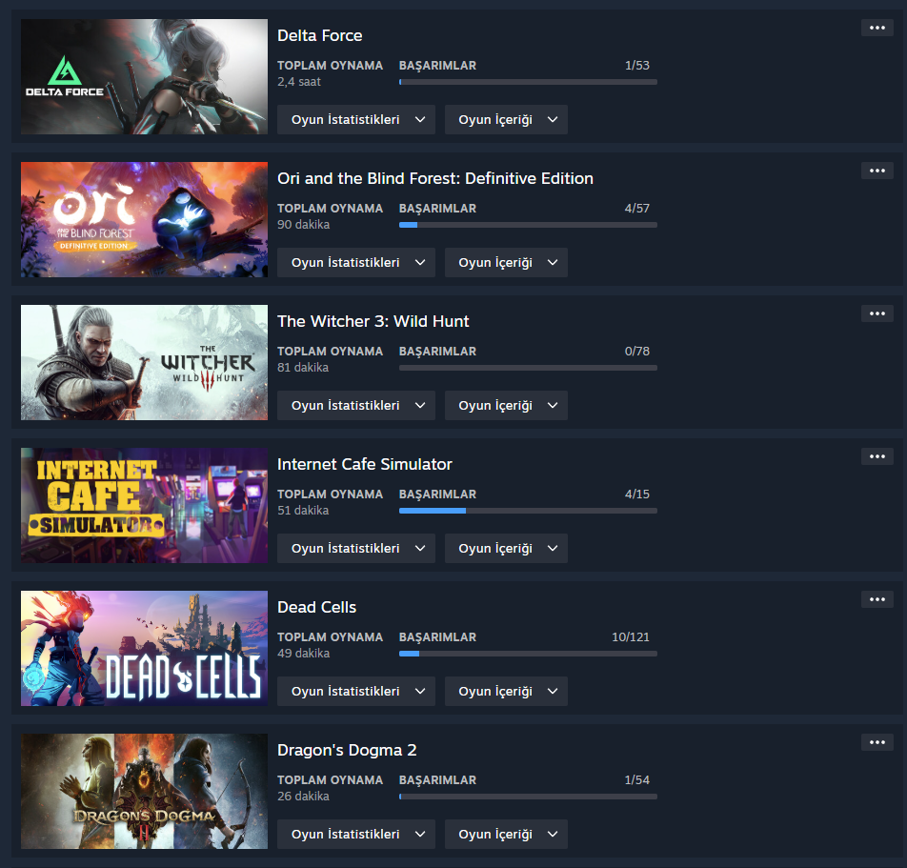This screenshot has height=868, width=907.
Task: Expand Oyun İçeriği for Dragon's Dogma 2
Action: pyautogui.click(x=506, y=835)
